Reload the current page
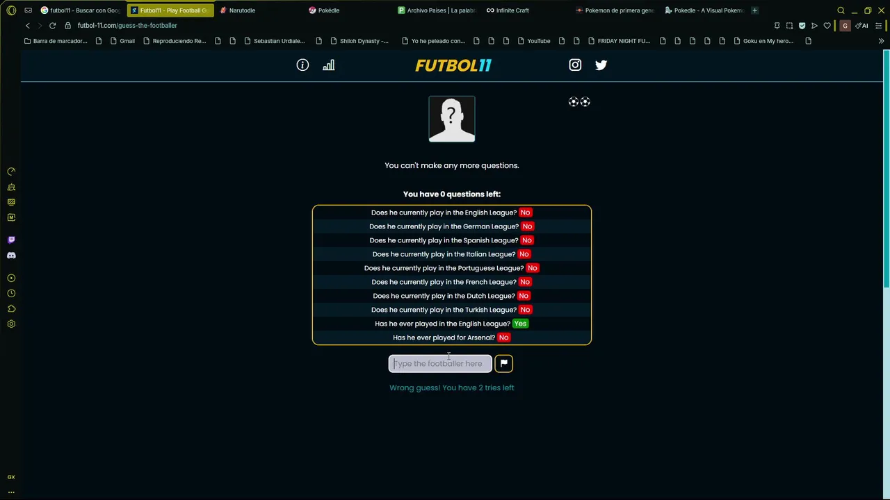 [52, 26]
